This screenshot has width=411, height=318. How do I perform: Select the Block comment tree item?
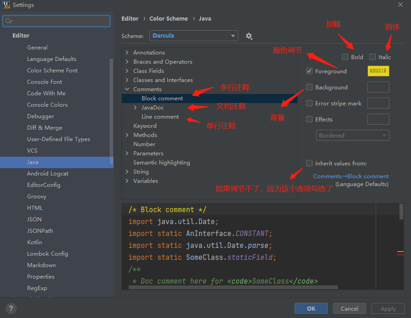point(209,99)
